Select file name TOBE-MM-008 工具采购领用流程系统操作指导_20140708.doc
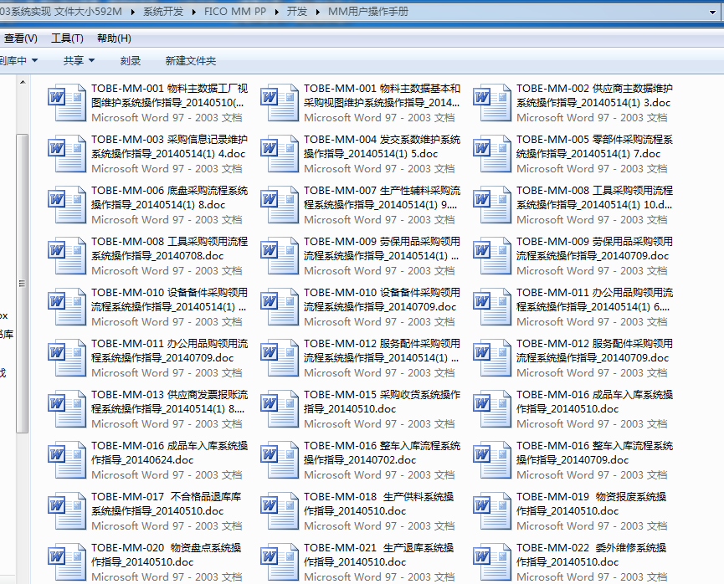Image resolution: width=724 pixels, height=584 pixels. 169,248
